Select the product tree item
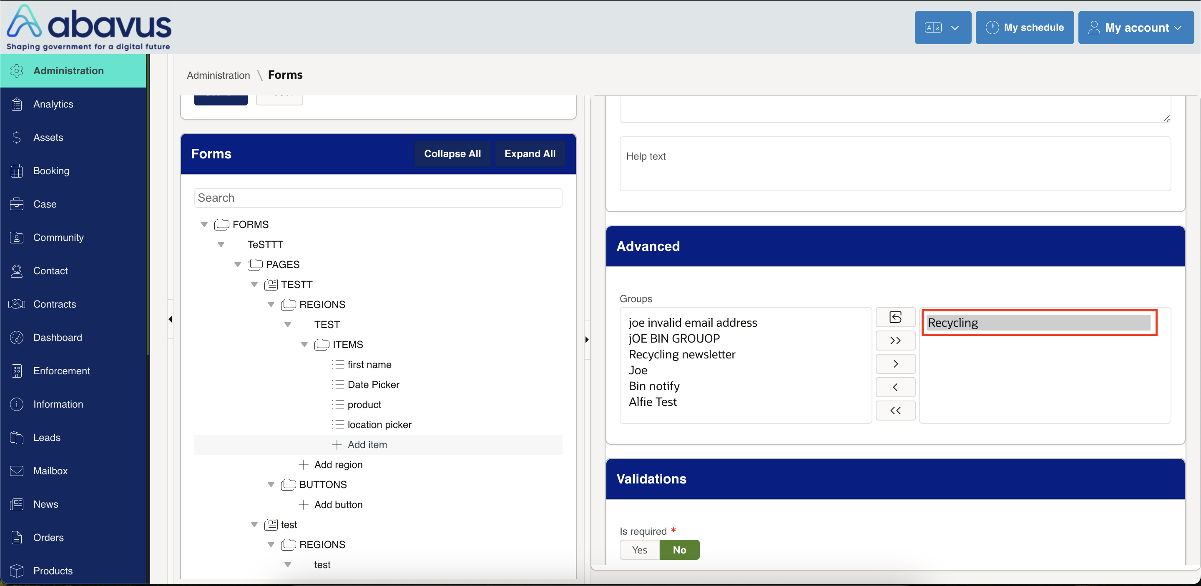The image size is (1201, 586). (x=364, y=405)
